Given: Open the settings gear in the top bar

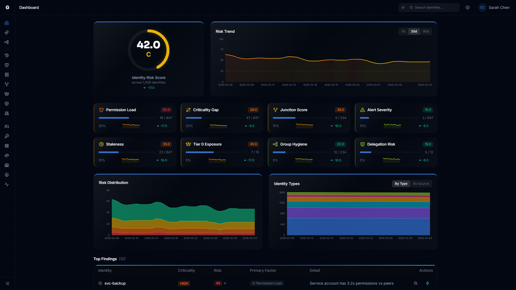Looking at the screenshot, I should [x=468, y=8].
